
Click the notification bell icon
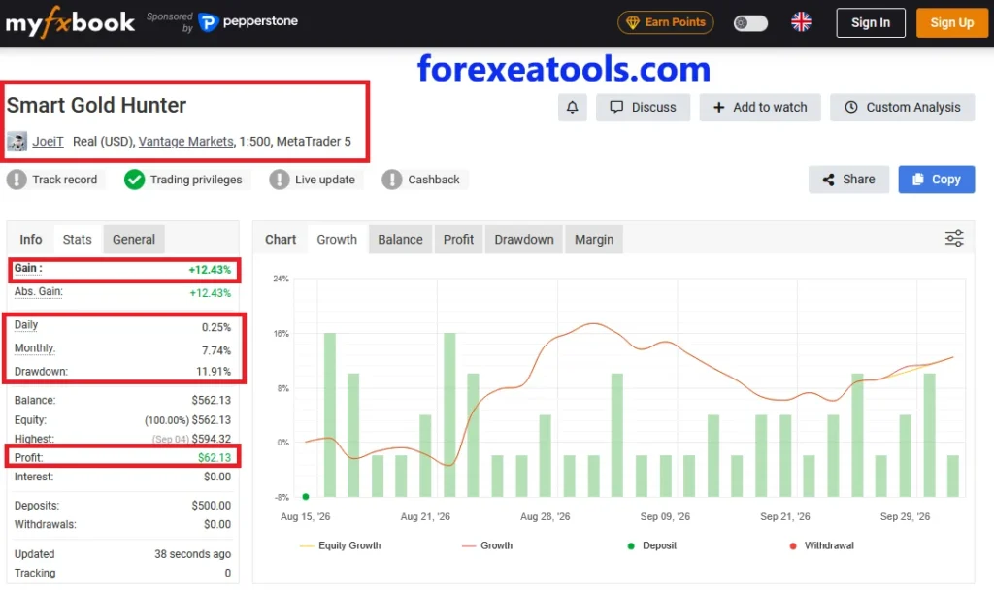pos(572,107)
